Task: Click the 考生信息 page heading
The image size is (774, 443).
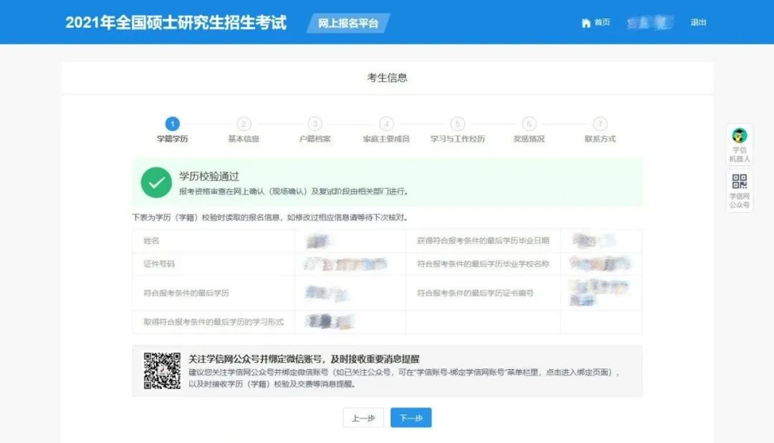Action: pyautogui.click(x=387, y=78)
